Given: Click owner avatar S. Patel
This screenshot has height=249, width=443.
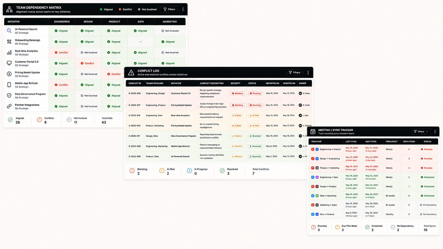Looking at the screenshot, I should coord(300,105).
